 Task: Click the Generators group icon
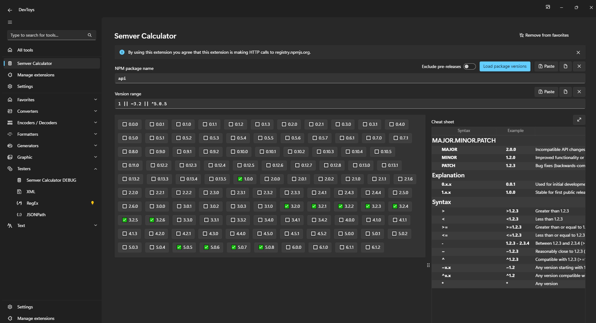10,146
